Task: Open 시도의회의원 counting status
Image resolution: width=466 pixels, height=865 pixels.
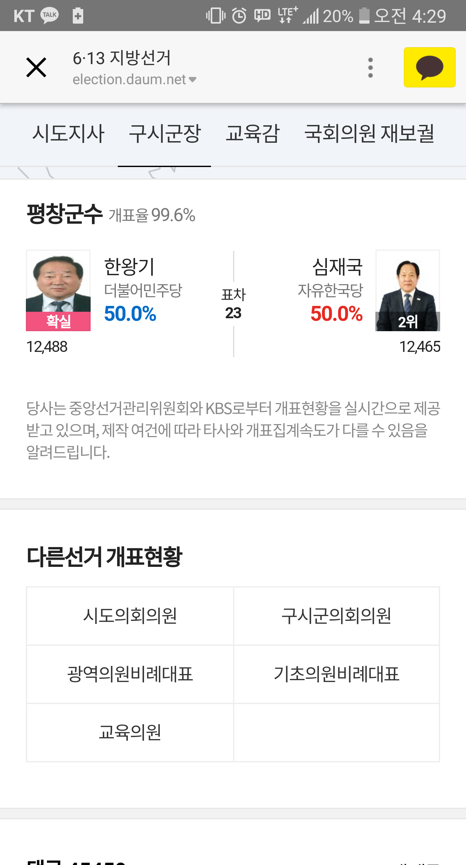Action: pyautogui.click(x=130, y=615)
